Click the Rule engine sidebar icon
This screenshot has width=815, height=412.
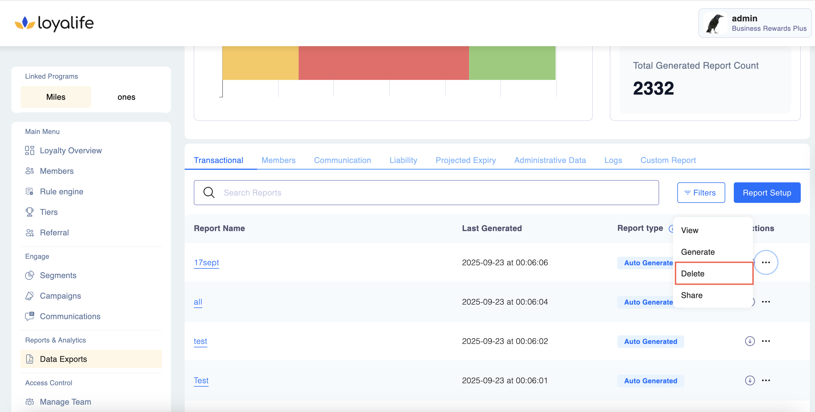(29, 191)
